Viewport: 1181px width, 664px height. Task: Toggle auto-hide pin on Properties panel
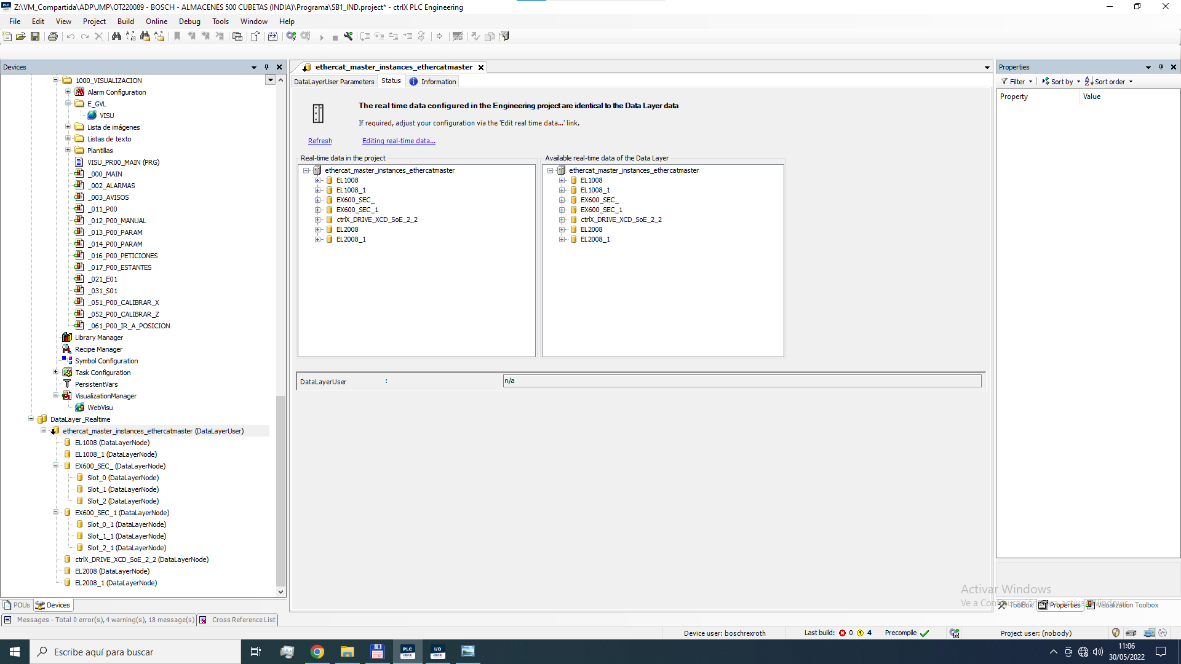click(x=1161, y=67)
